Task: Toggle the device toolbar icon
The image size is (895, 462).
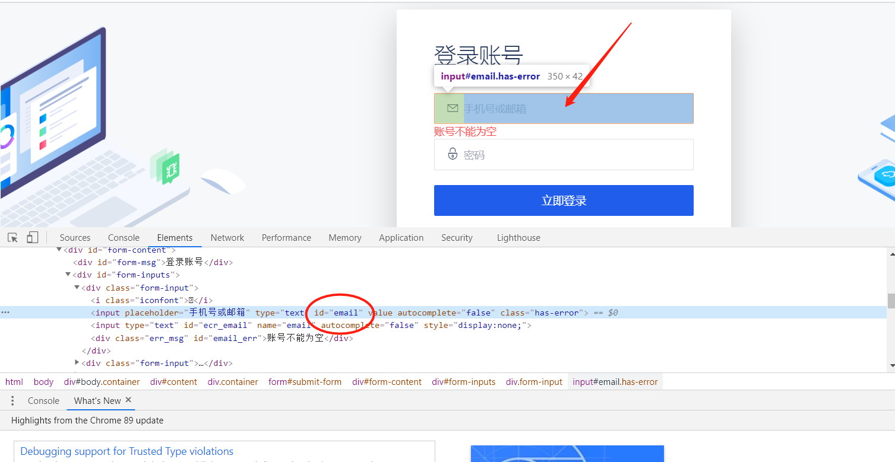Action: [x=32, y=237]
